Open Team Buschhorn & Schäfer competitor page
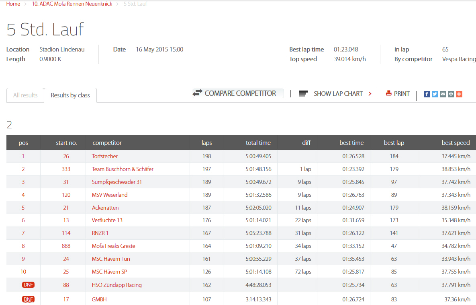Viewport: 476px width, 305px height. 123,169
